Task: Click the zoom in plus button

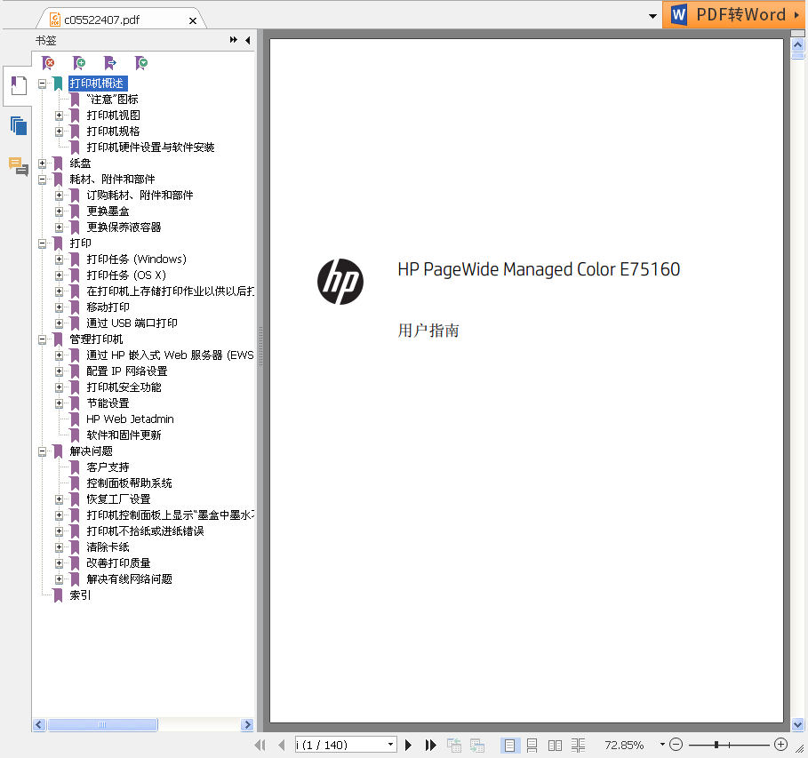Action: [x=780, y=744]
